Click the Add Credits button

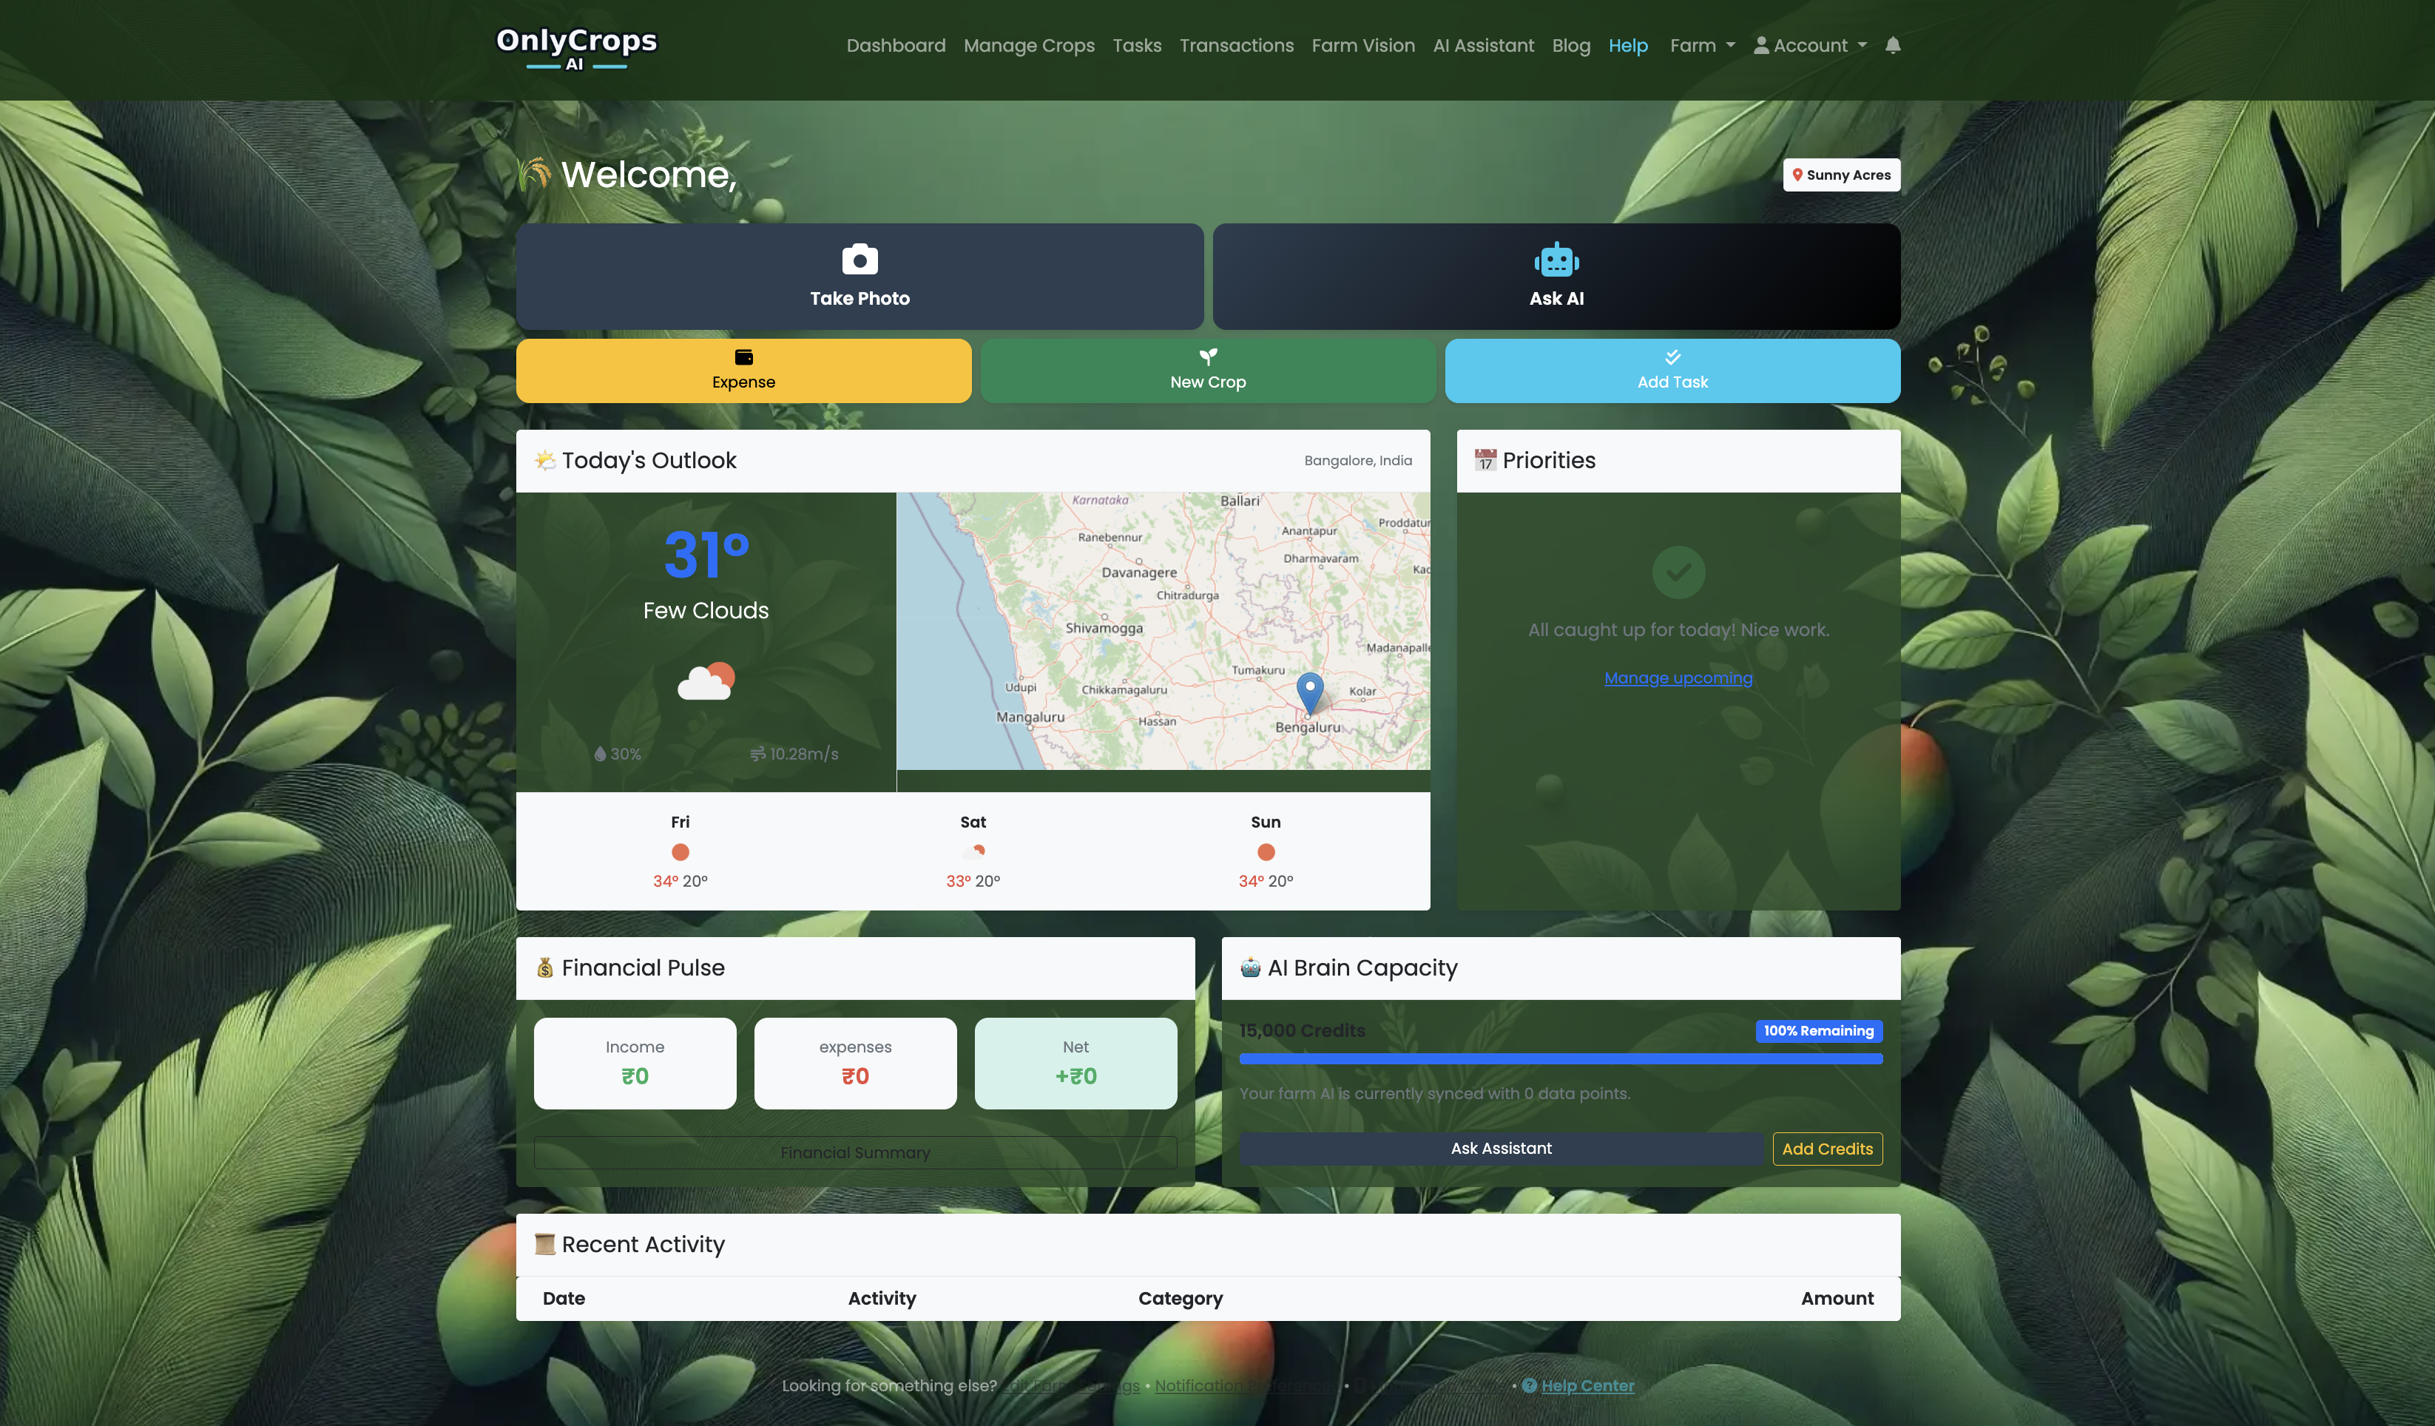[1826, 1149]
